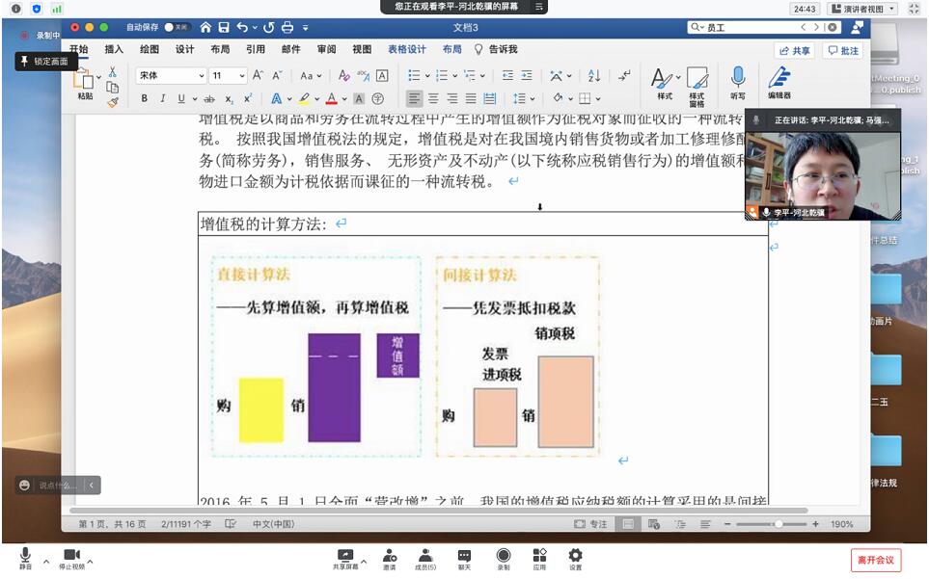The width and height of the screenshot is (929, 579).
Task: Apply subscript formatting
Action: [229, 99]
